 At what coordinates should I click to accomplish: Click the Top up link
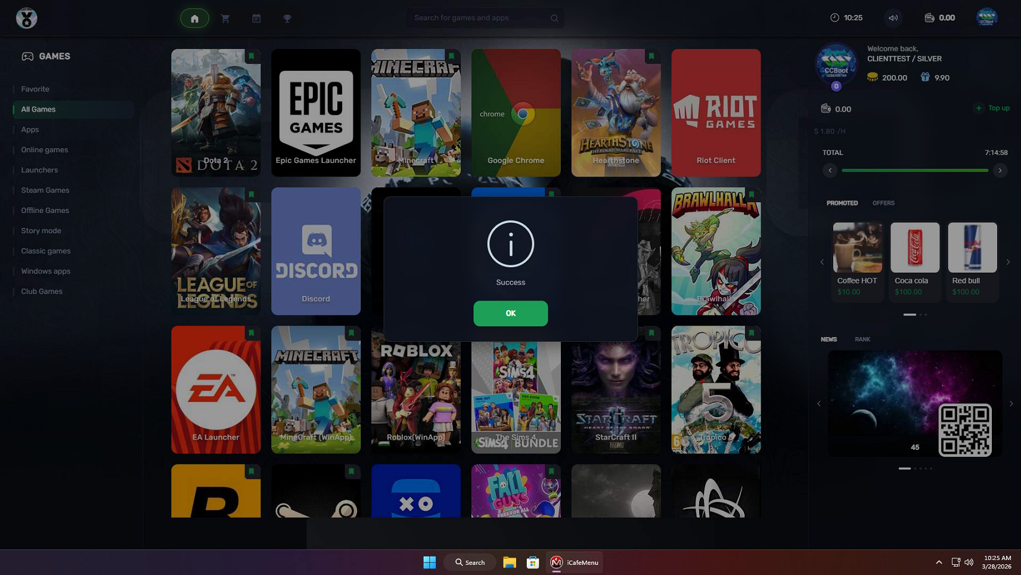(x=993, y=109)
